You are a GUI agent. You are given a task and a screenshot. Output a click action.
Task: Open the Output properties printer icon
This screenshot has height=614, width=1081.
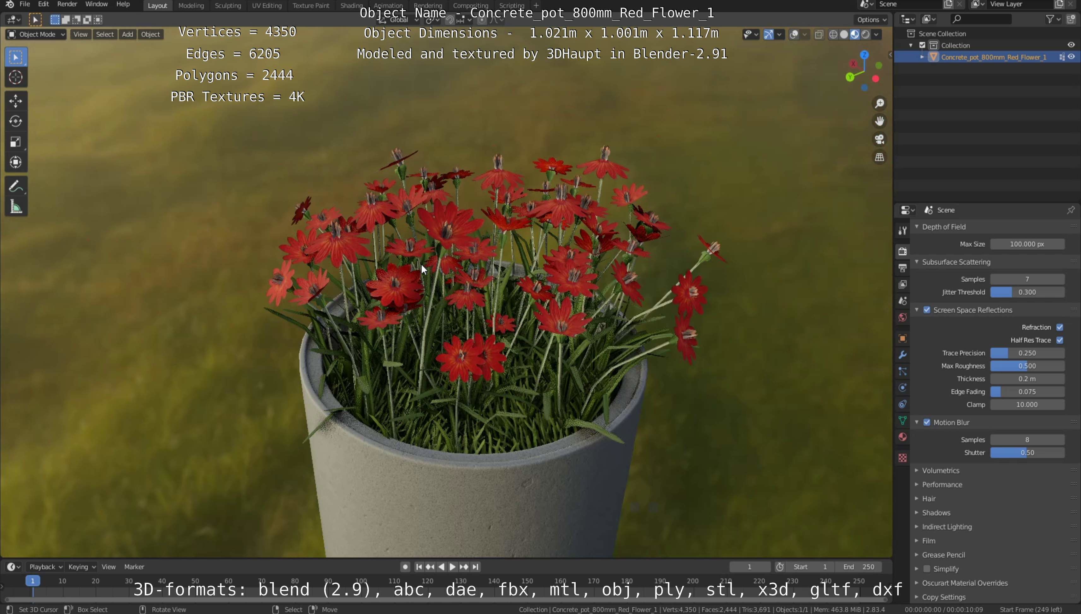[902, 268]
